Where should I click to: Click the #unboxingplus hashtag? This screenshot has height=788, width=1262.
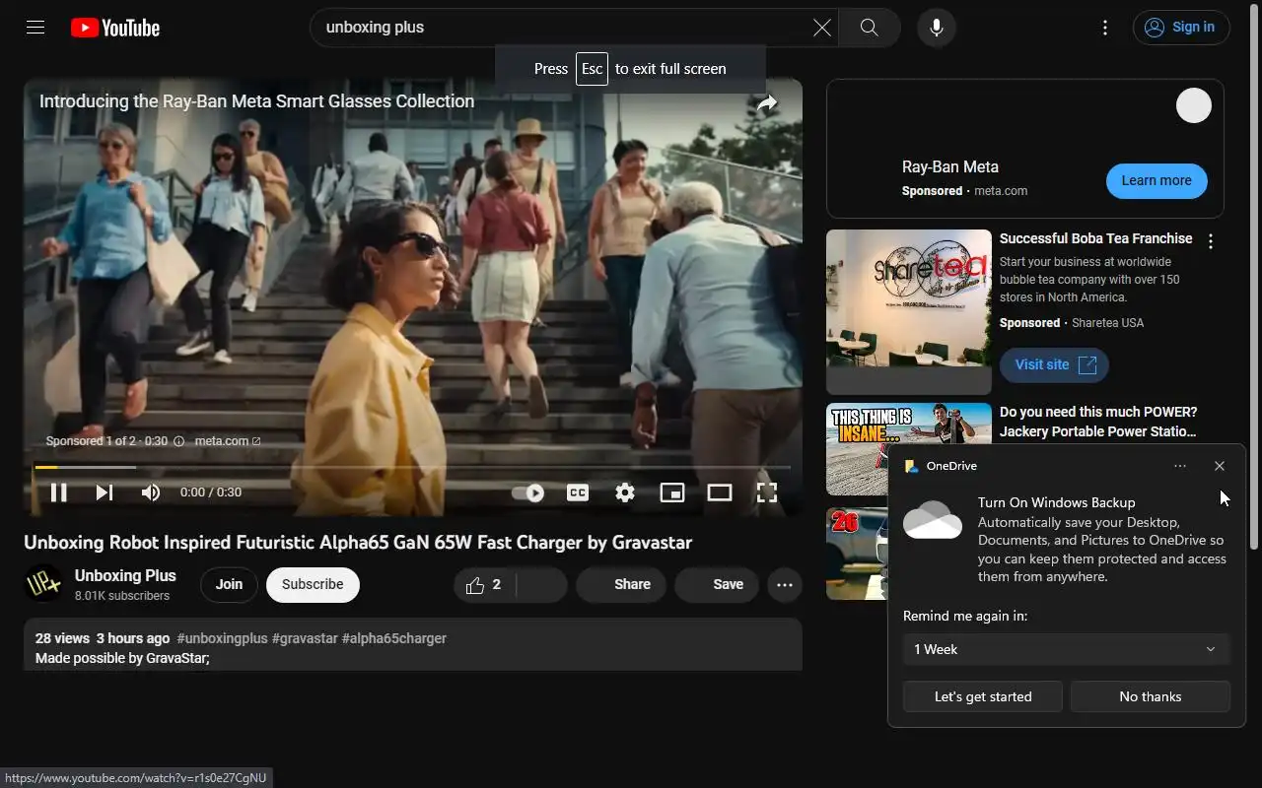click(222, 638)
